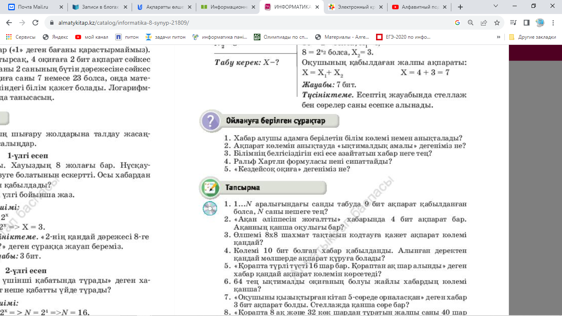This screenshot has height=316, width=562.
Task: View site information lock icon
Action: 52,23
